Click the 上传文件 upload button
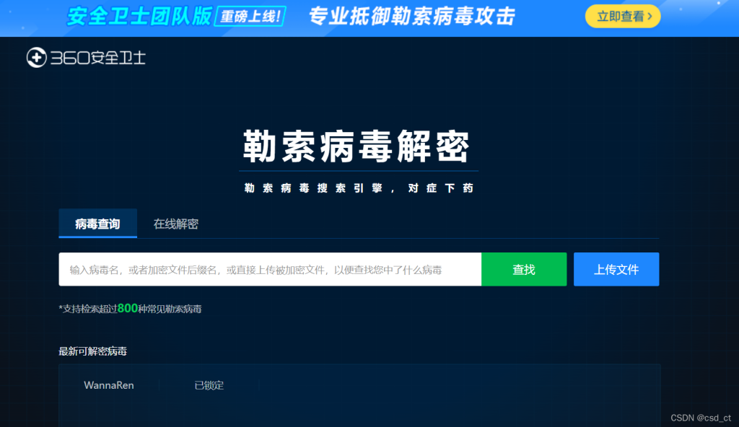739x427 pixels. coord(616,269)
